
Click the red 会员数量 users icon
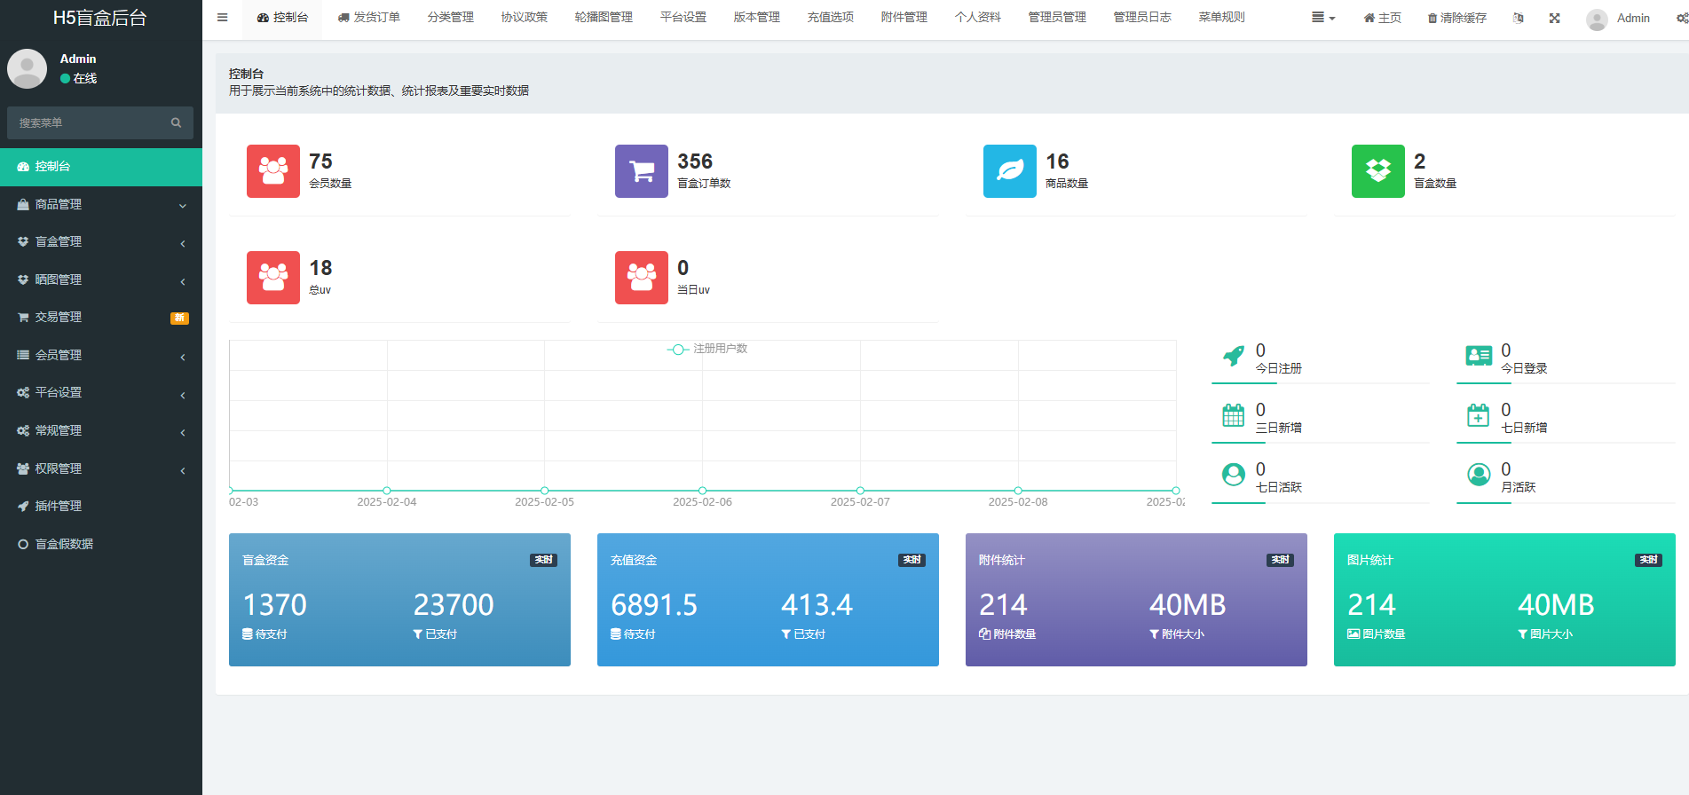(273, 171)
